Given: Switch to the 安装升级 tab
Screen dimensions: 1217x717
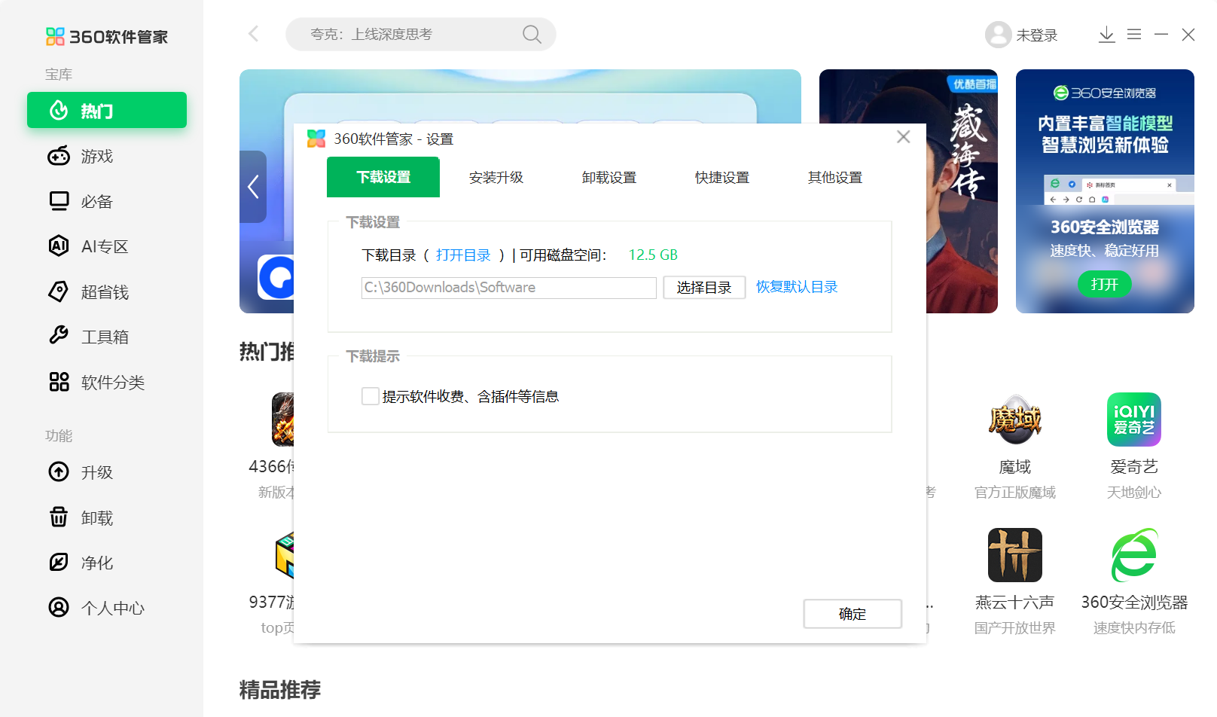Looking at the screenshot, I should tap(496, 177).
